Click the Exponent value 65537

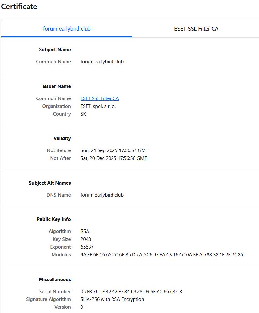point(87,247)
